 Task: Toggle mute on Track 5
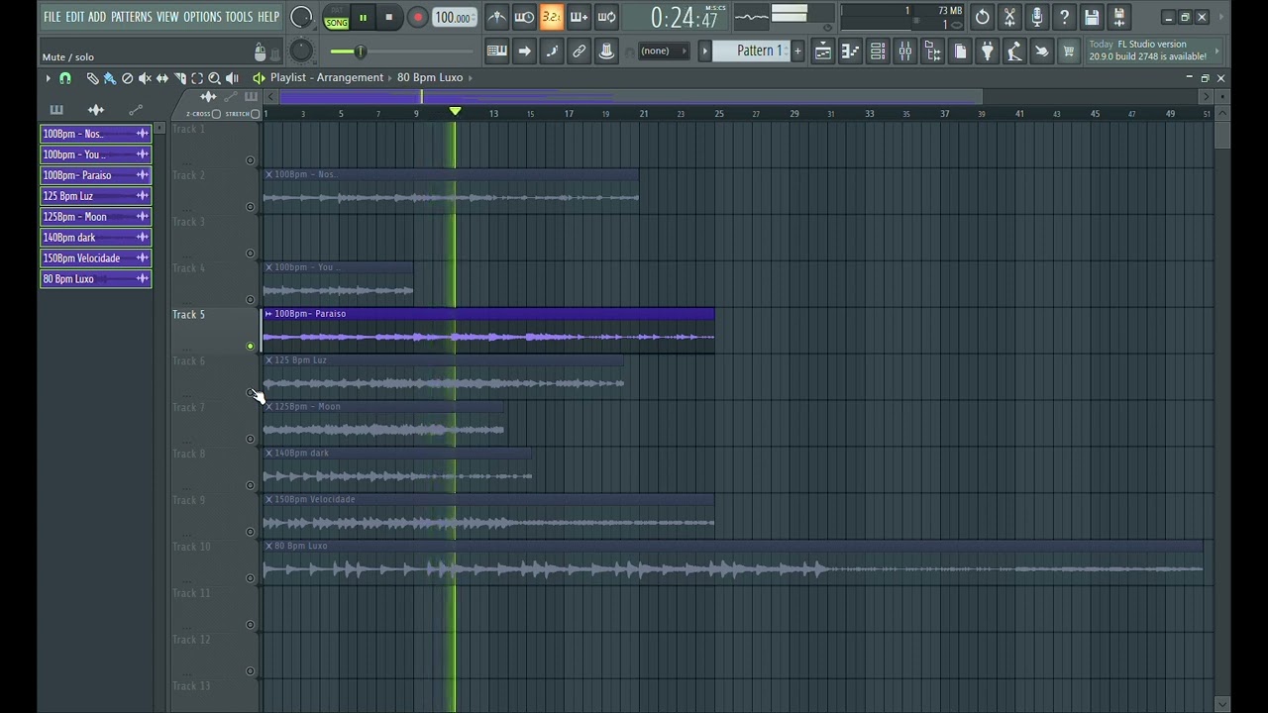point(250,347)
